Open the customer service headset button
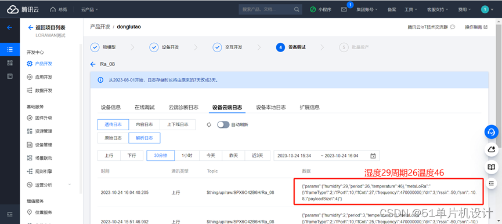The image size is (502, 224). pyautogui.click(x=492, y=132)
